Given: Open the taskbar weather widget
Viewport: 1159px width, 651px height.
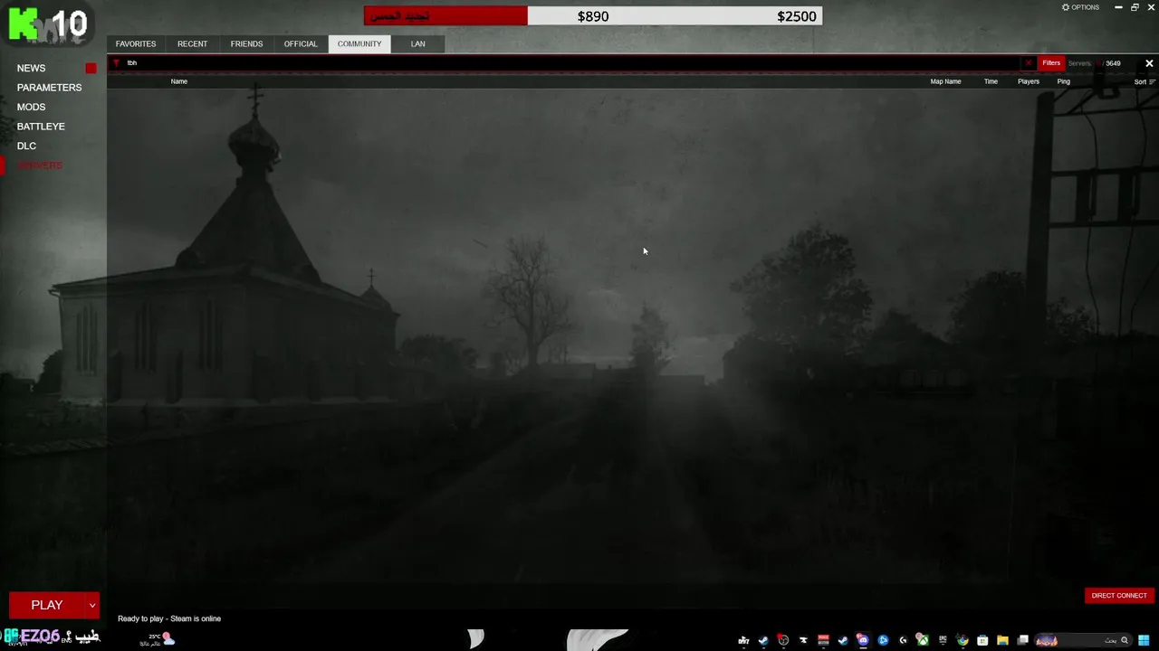Looking at the screenshot, I should click(157, 639).
